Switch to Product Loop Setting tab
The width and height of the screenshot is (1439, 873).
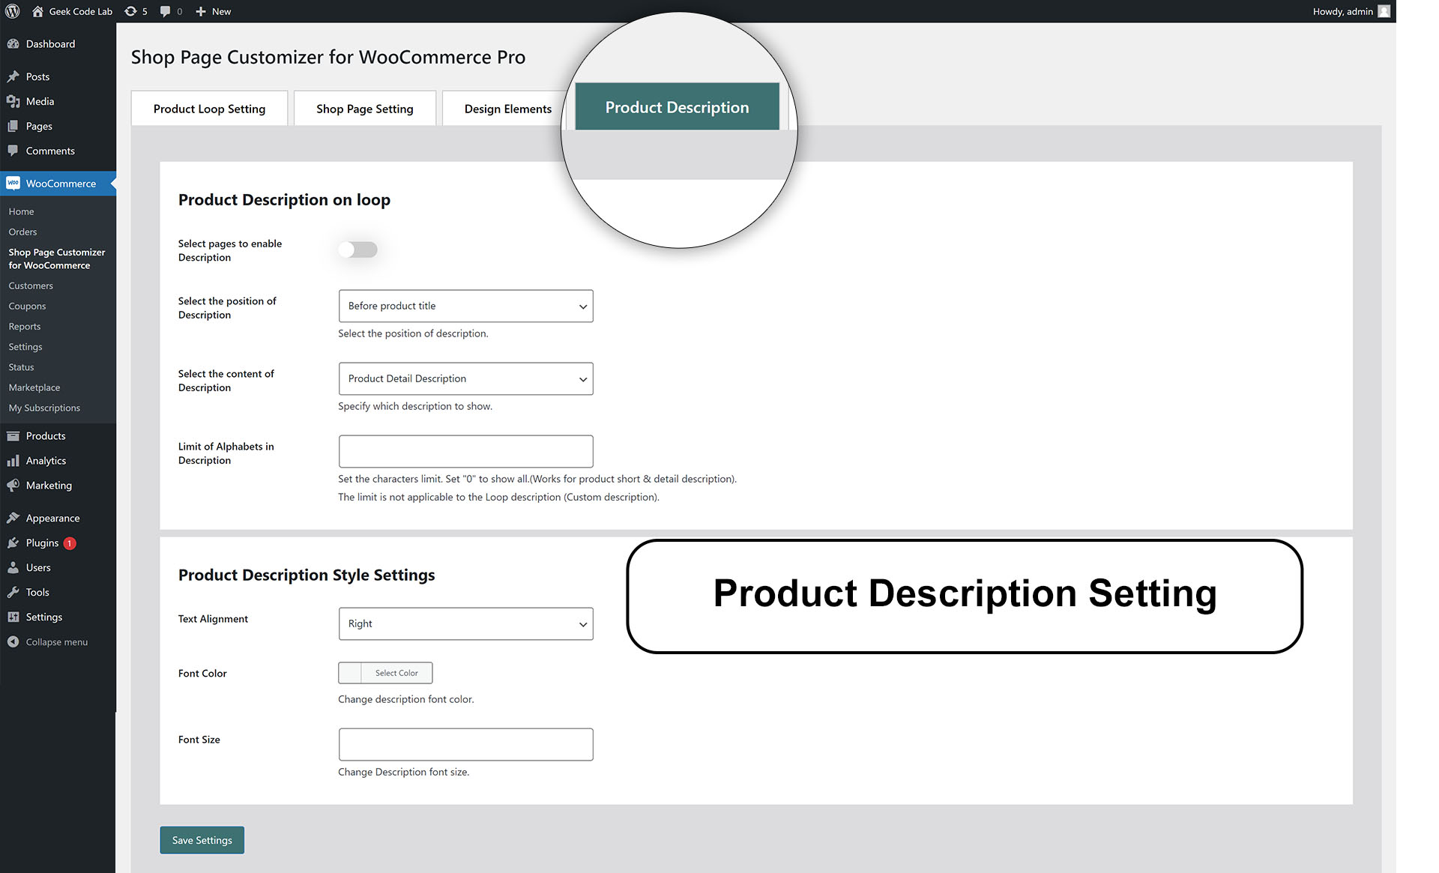tap(209, 109)
